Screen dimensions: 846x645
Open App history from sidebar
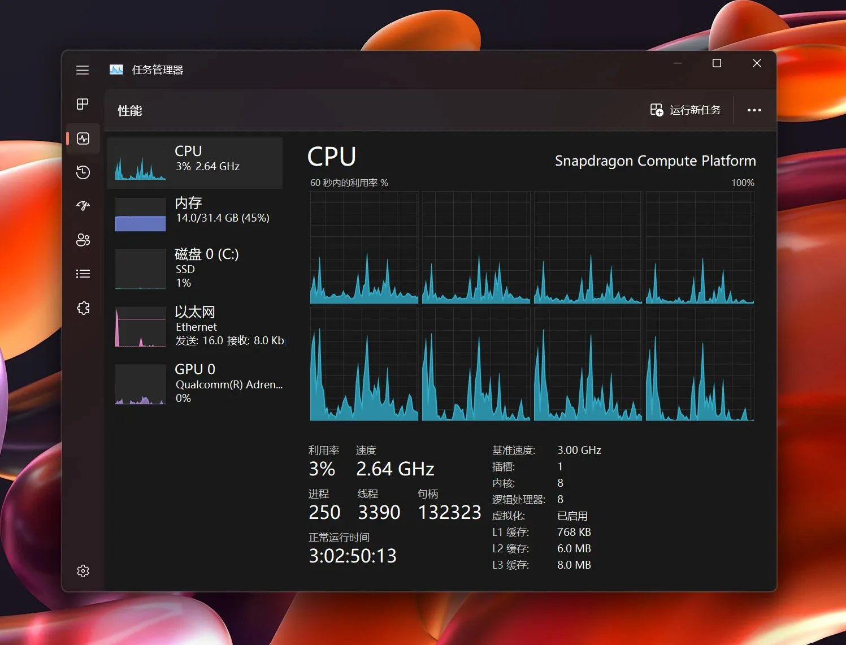[83, 172]
